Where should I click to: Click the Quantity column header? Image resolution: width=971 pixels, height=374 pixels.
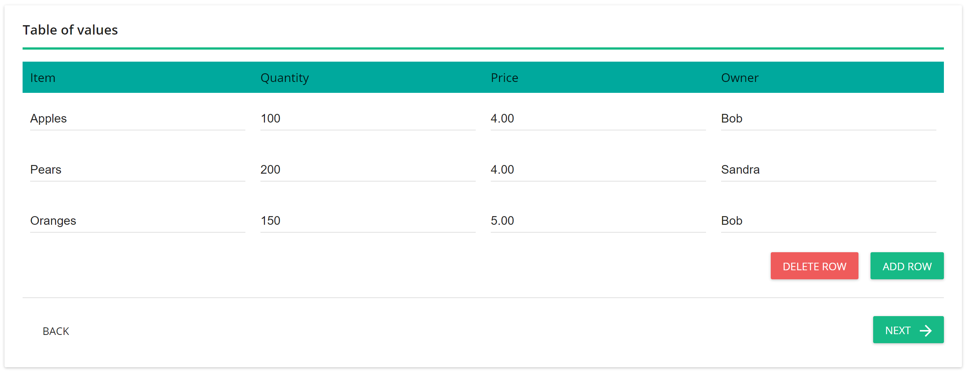285,78
